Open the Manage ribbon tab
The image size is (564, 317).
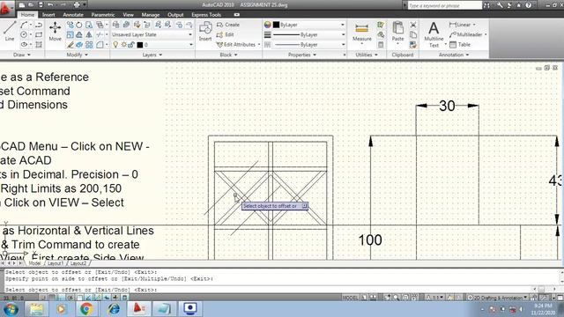tap(151, 15)
